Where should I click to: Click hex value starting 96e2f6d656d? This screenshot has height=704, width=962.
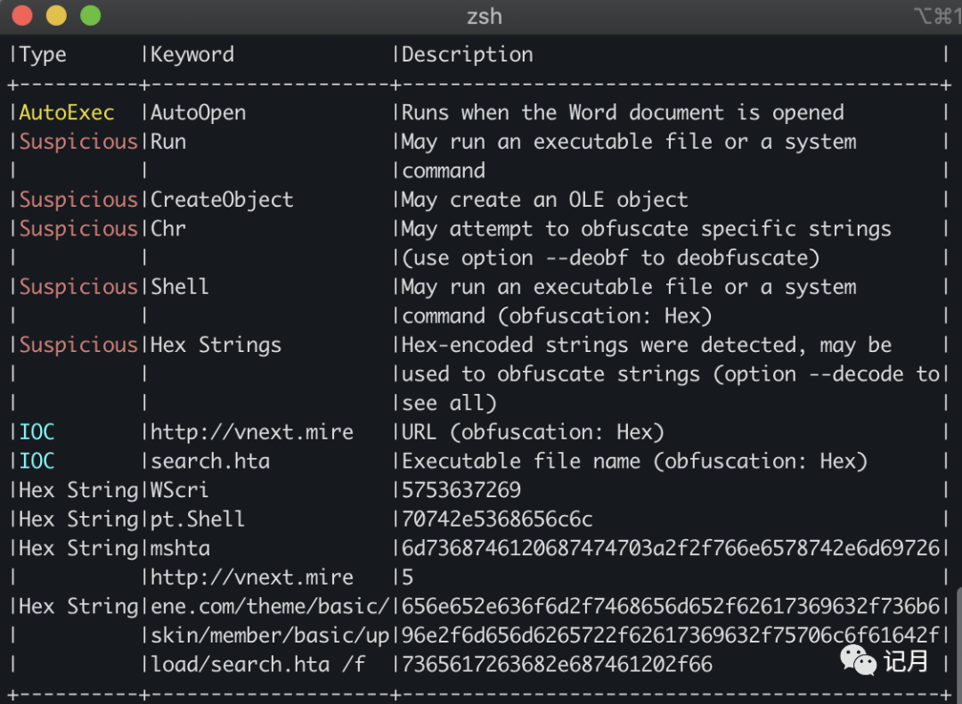(671, 636)
